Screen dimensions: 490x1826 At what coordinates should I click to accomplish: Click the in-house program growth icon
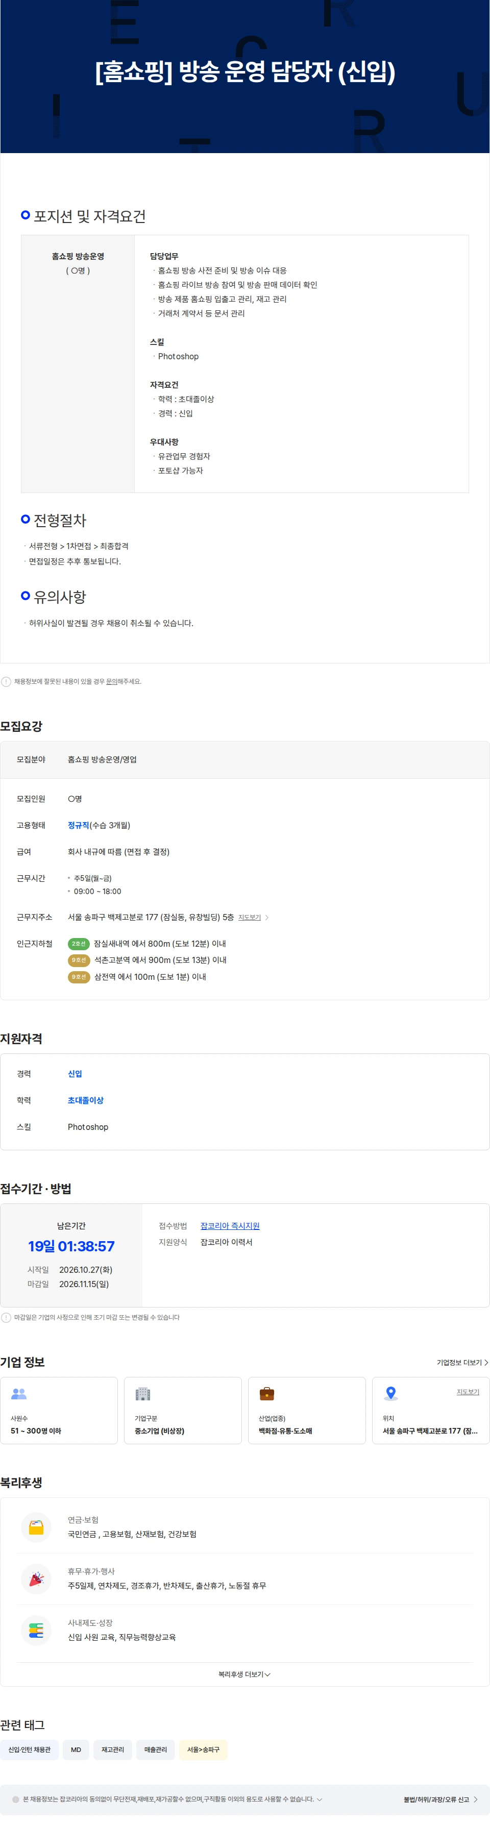tap(36, 1631)
